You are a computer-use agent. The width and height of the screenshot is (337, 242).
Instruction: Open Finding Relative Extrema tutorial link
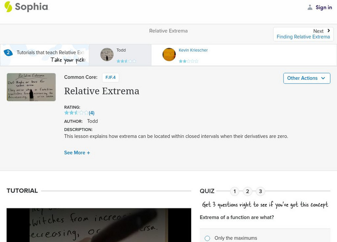[x=304, y=37]
